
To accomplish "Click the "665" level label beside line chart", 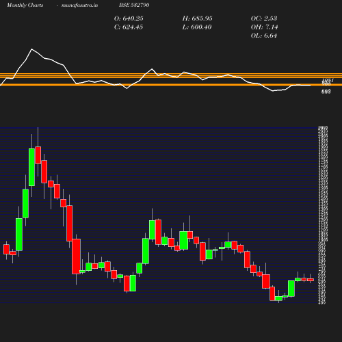I will point(326,92).
